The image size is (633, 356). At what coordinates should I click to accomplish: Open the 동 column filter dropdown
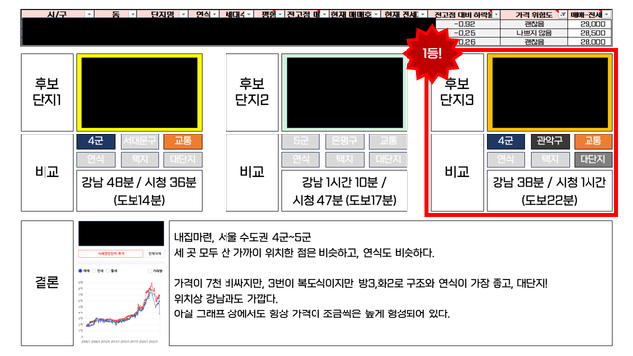132,14
